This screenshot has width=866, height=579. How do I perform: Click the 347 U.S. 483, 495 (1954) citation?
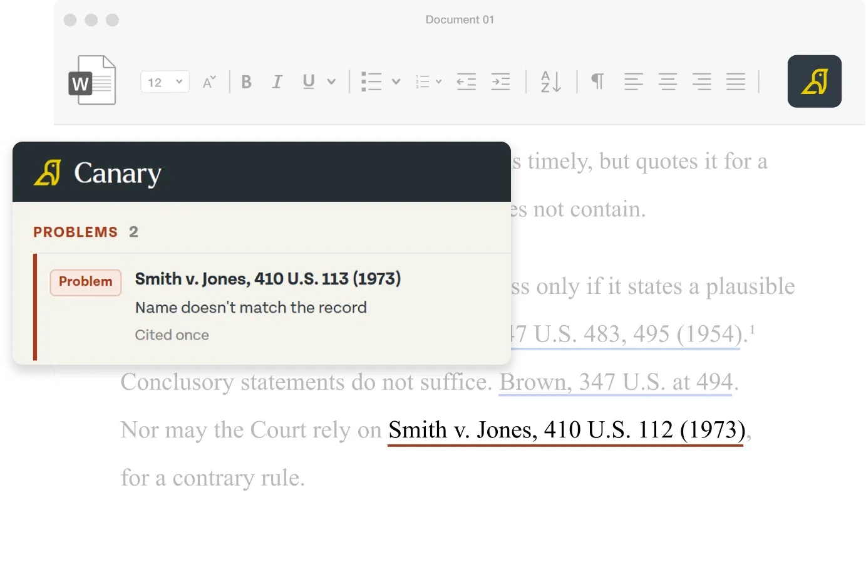point(626,334)
